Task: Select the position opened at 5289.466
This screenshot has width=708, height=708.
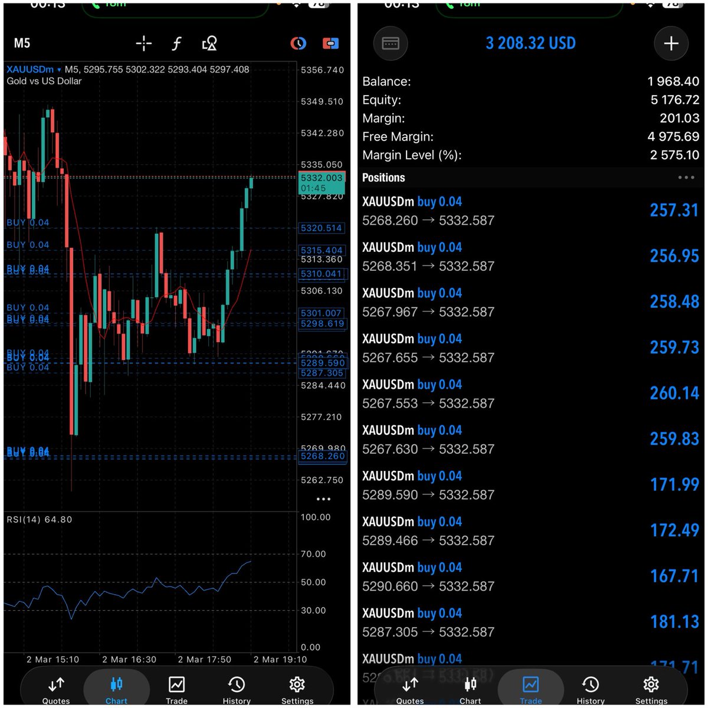Action: [531, 531]
